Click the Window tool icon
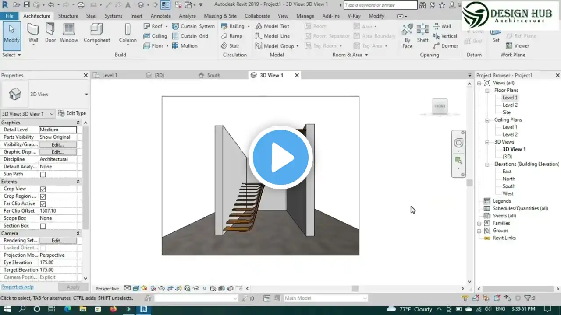 69,33
